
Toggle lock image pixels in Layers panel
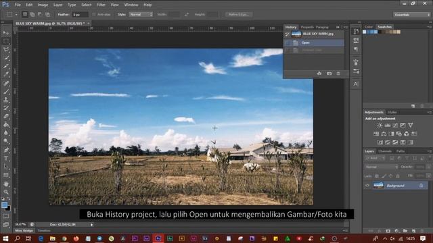pos(384,175)
